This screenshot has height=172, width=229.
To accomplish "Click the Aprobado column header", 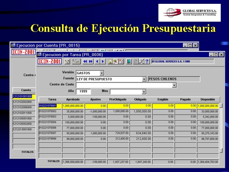I will coord(73,99).
